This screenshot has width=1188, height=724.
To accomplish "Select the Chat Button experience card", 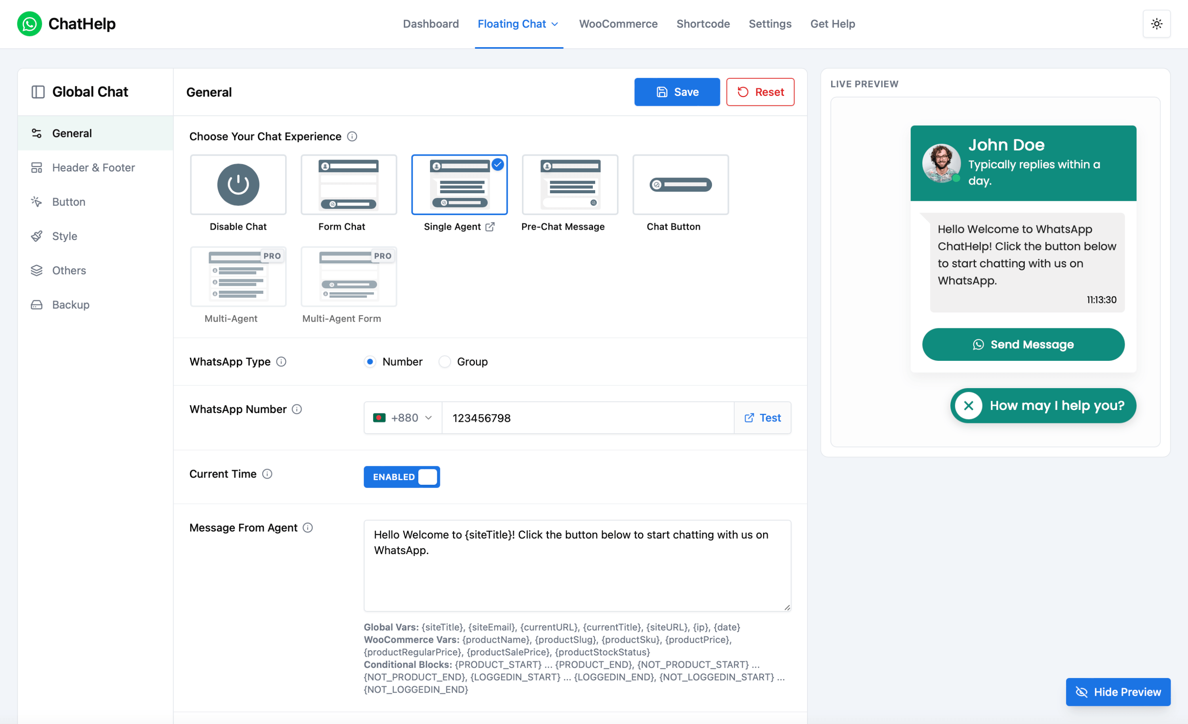I will click(680, 185).
